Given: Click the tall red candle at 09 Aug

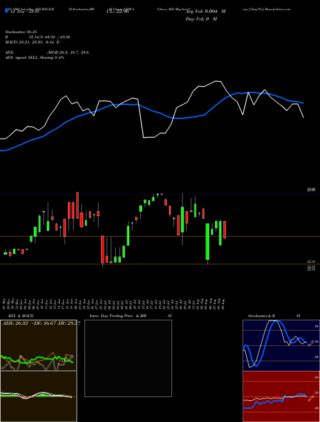Looking at the screenshot, I should 225,230.
